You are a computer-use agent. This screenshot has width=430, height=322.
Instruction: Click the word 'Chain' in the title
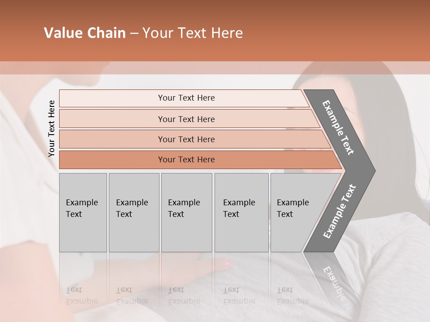click(x=107, y=33)
